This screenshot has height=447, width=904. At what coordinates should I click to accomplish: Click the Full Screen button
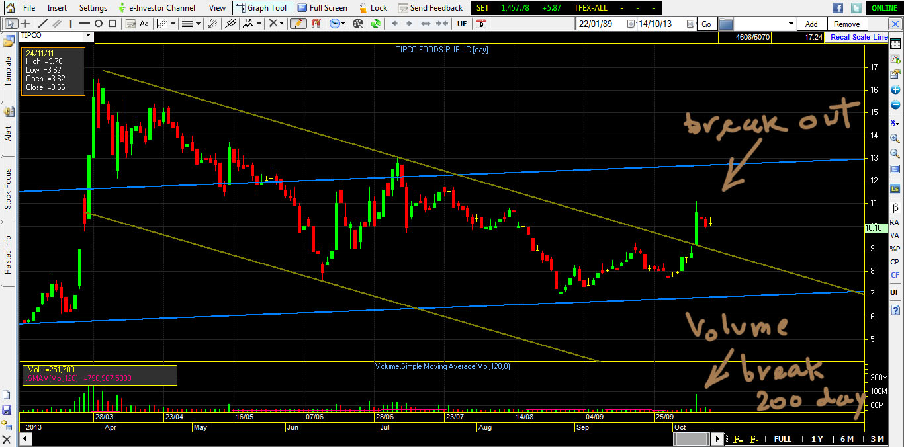coord(322,8)
